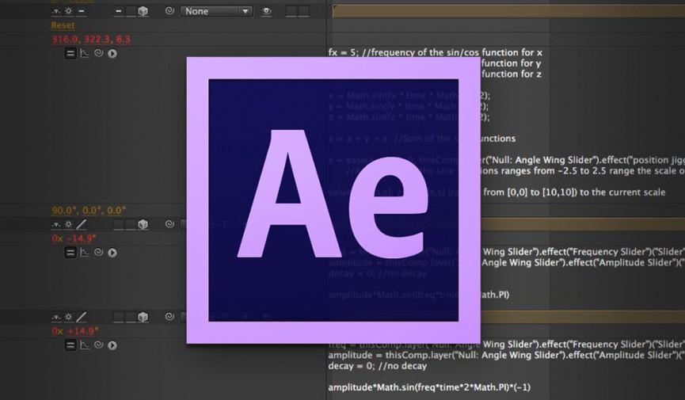Click "ranges from -2.5 to 2.5" comment line

582,171
